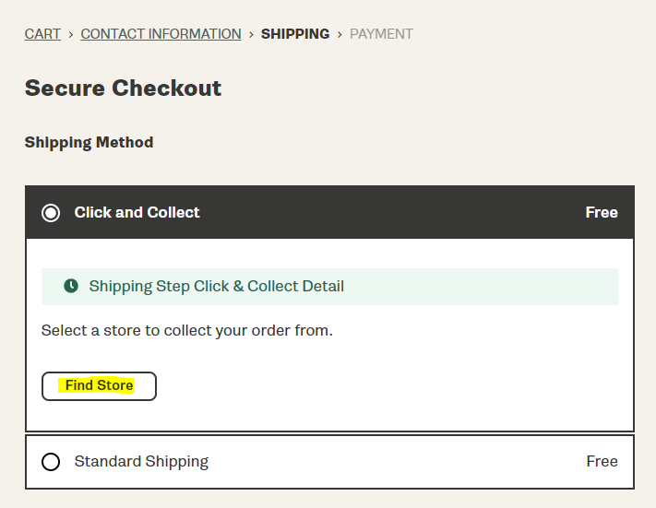This screenshot has width=656, height=508.
Task: Select the Click and Collect radio button
Action: pos(51,213)
